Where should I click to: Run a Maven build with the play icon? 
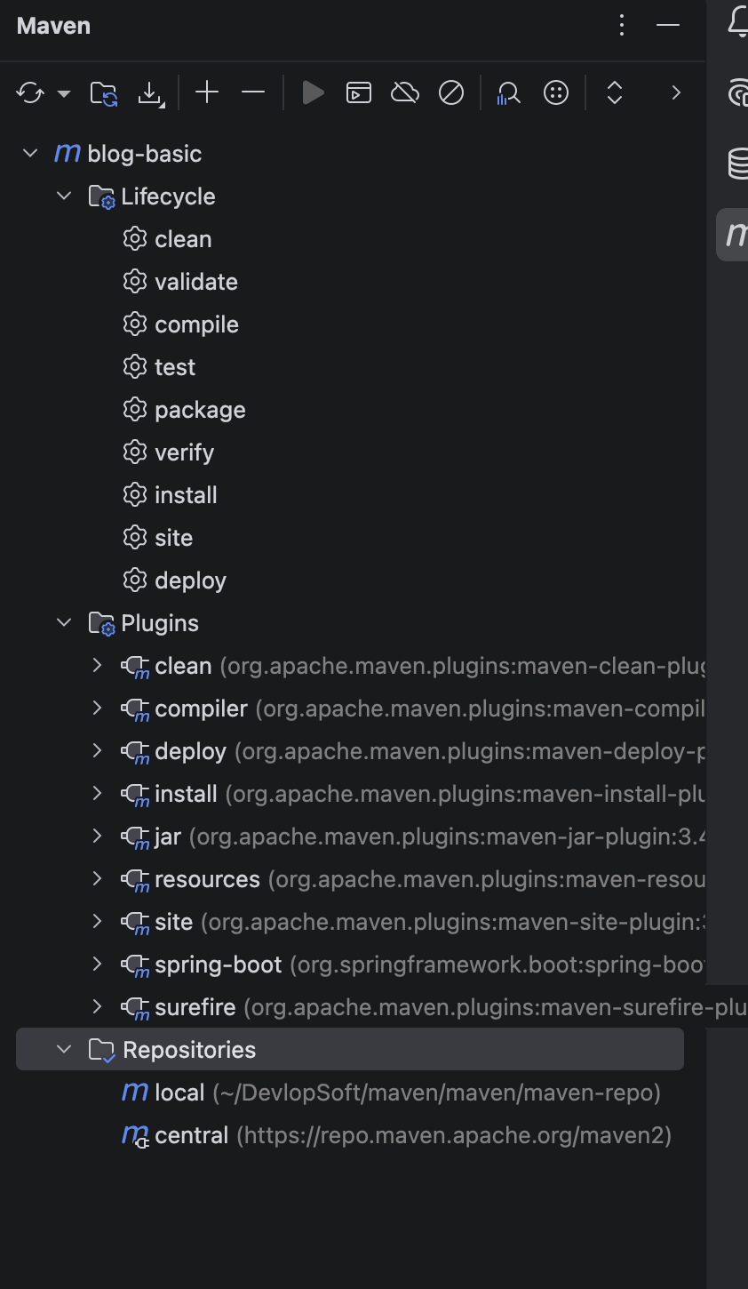pyautogui.click(x=313, y=92)
